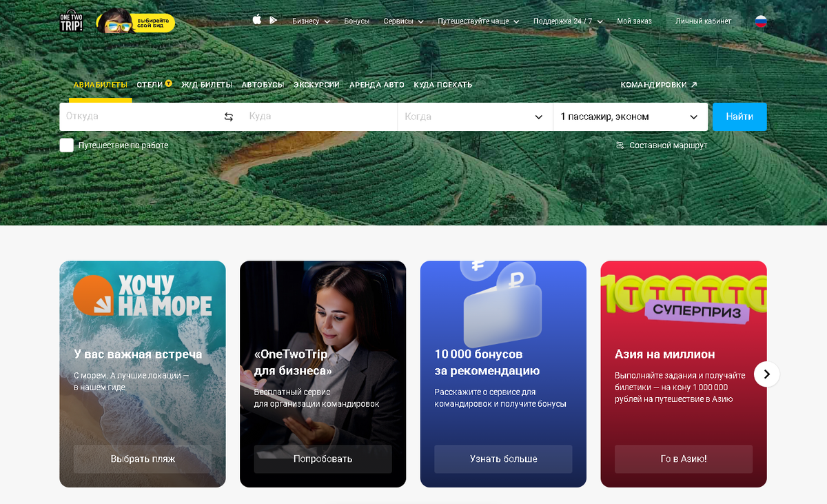The width and height of the screenshot is (827, 504).
Task: Open the Когда date dropdown
Action: pyautogui.click(x=475, y=117)
